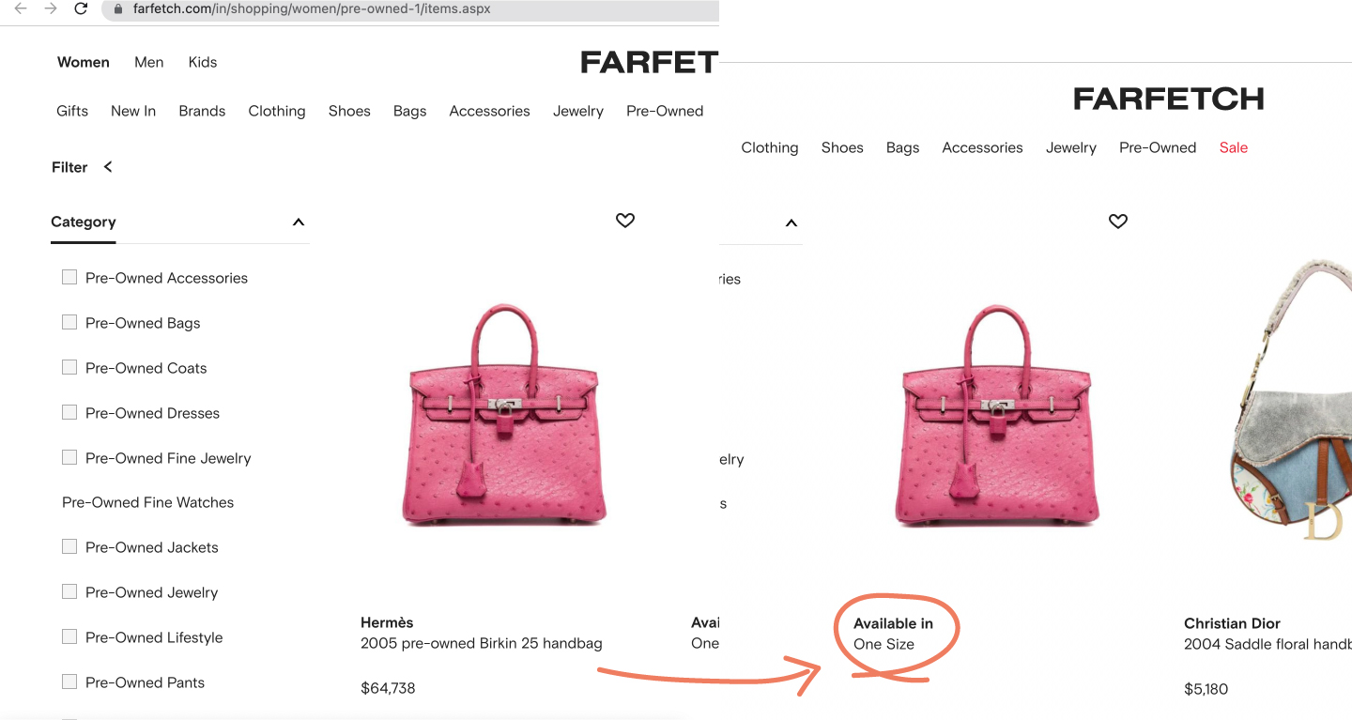1352x720 pixels.
Task: Open the Pre-Owned Fine Watches link
Action: (147, 502)
